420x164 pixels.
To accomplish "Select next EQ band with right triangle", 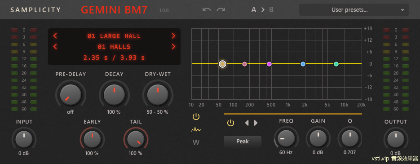I will point(256,123).
